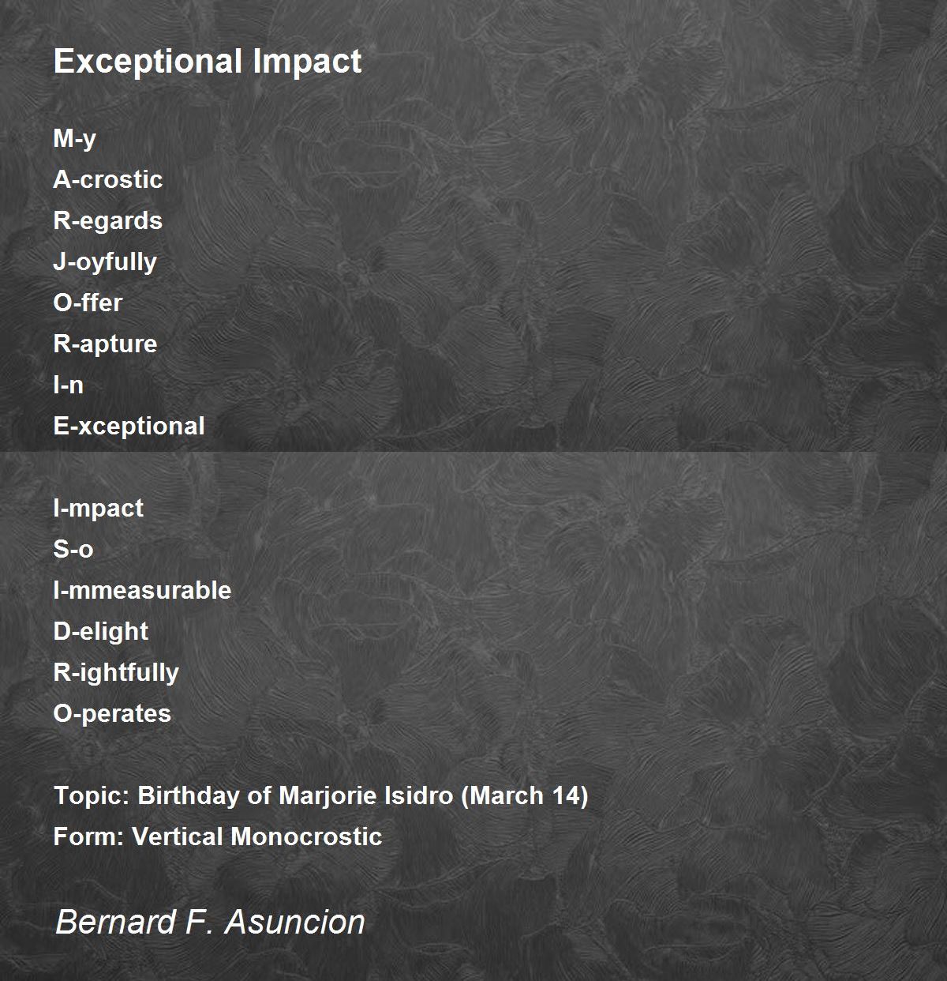947x981 pixels.
Task: Open author name Bernard F. Asuncion
Action: 210,922
